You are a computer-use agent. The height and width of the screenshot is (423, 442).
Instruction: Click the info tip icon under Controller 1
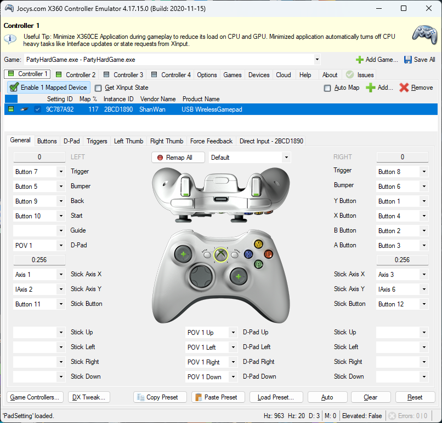click(10, 38)
